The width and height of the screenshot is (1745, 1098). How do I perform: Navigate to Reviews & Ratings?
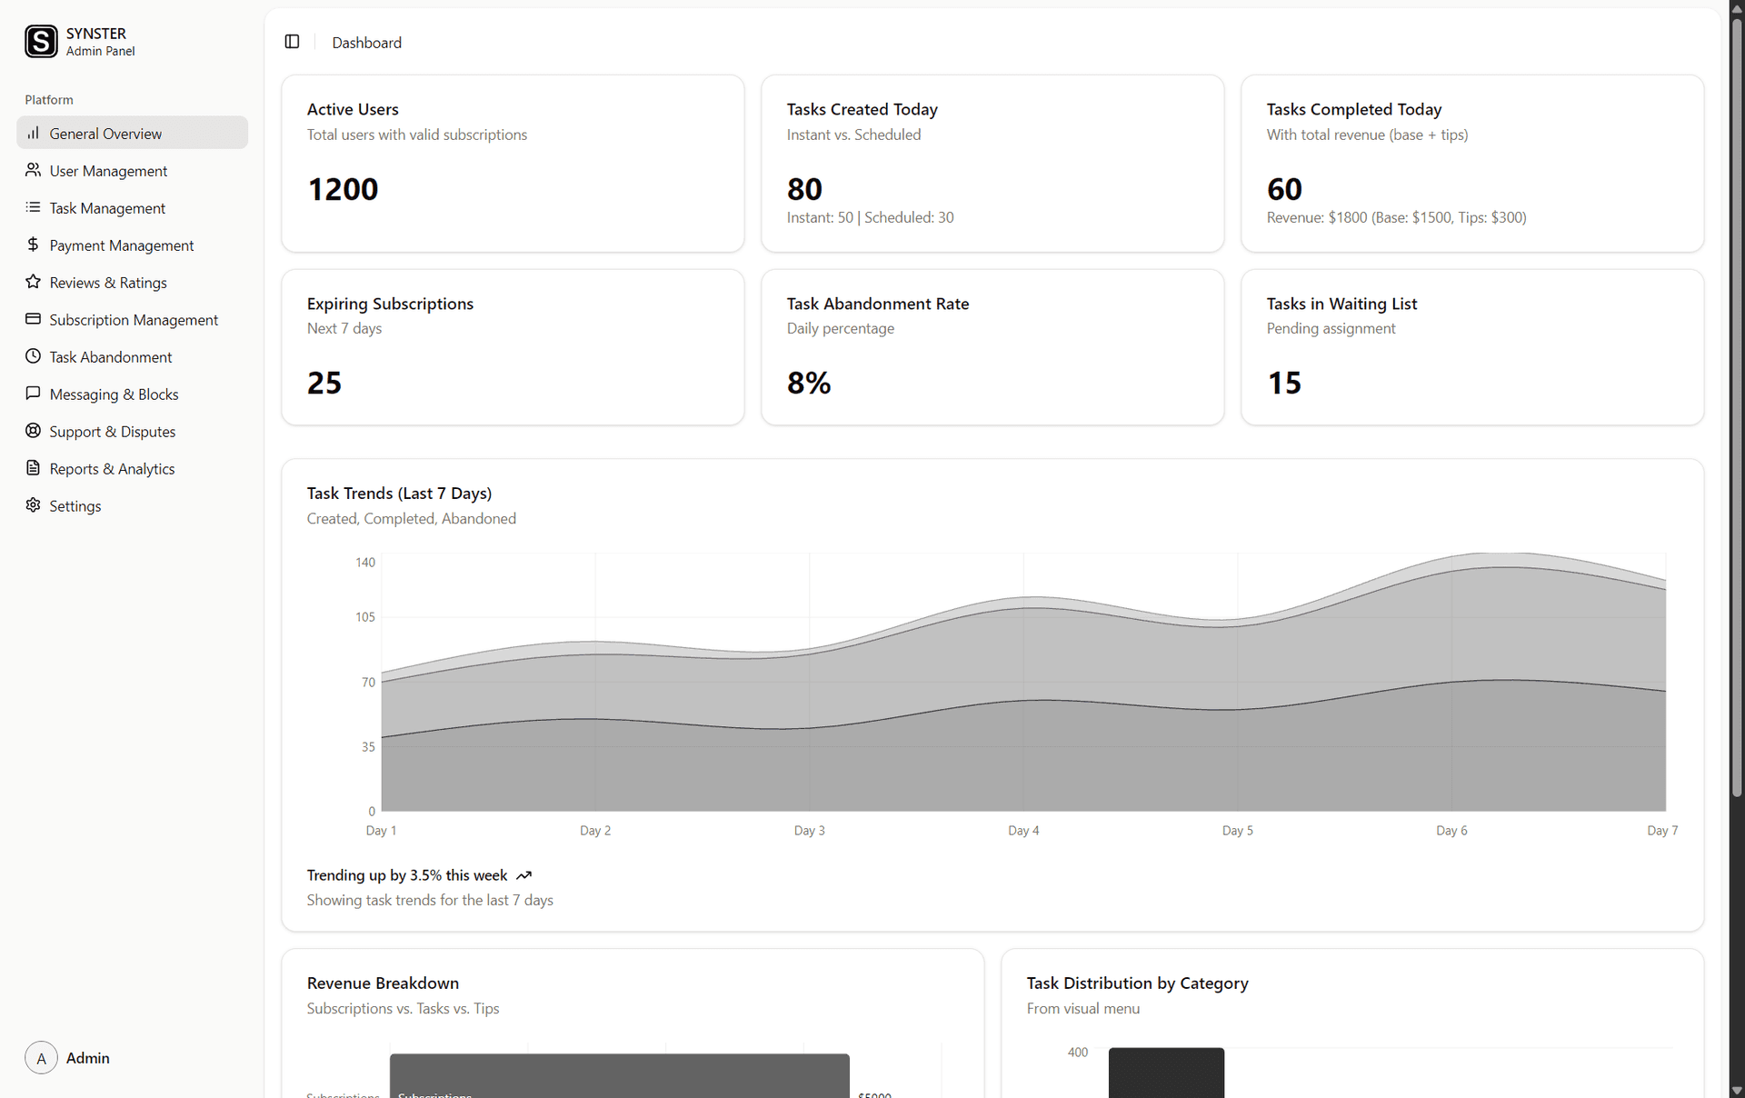(x=132, y=282)
